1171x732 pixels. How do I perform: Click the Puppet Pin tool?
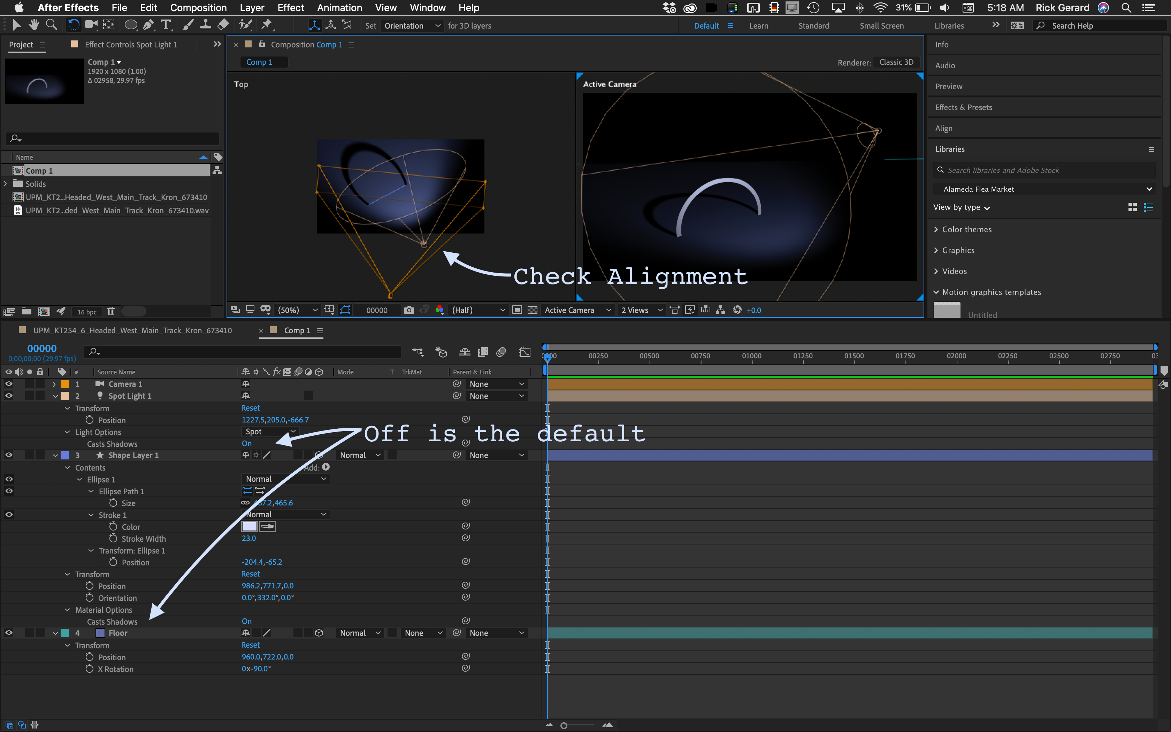click(x=267, y=25)
